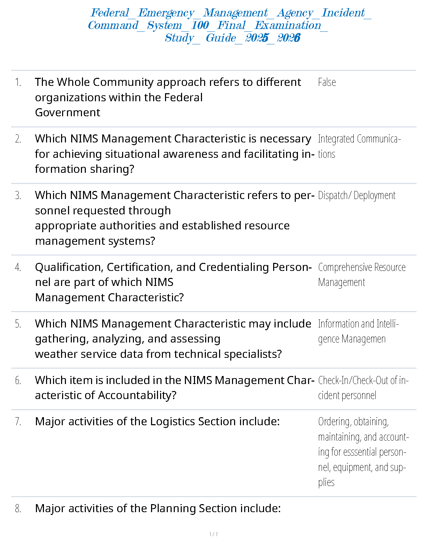The image size is (427, 553).
Task: Click question 8 about Planning Section activities
Action: click(158, 509)
